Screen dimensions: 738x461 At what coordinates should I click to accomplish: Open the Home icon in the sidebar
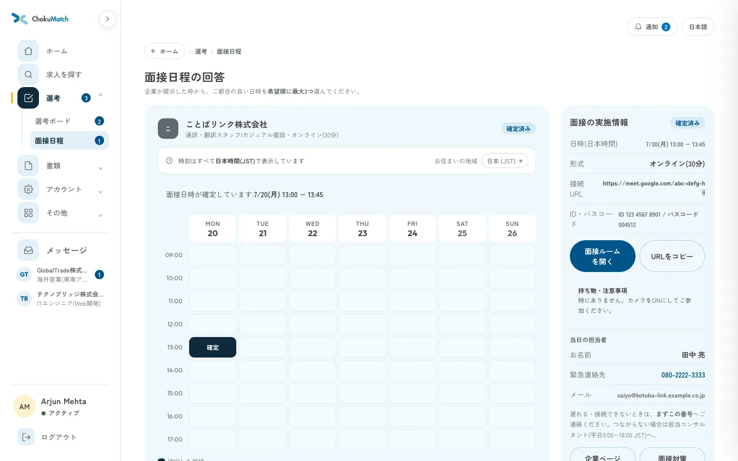pos(28,51)
